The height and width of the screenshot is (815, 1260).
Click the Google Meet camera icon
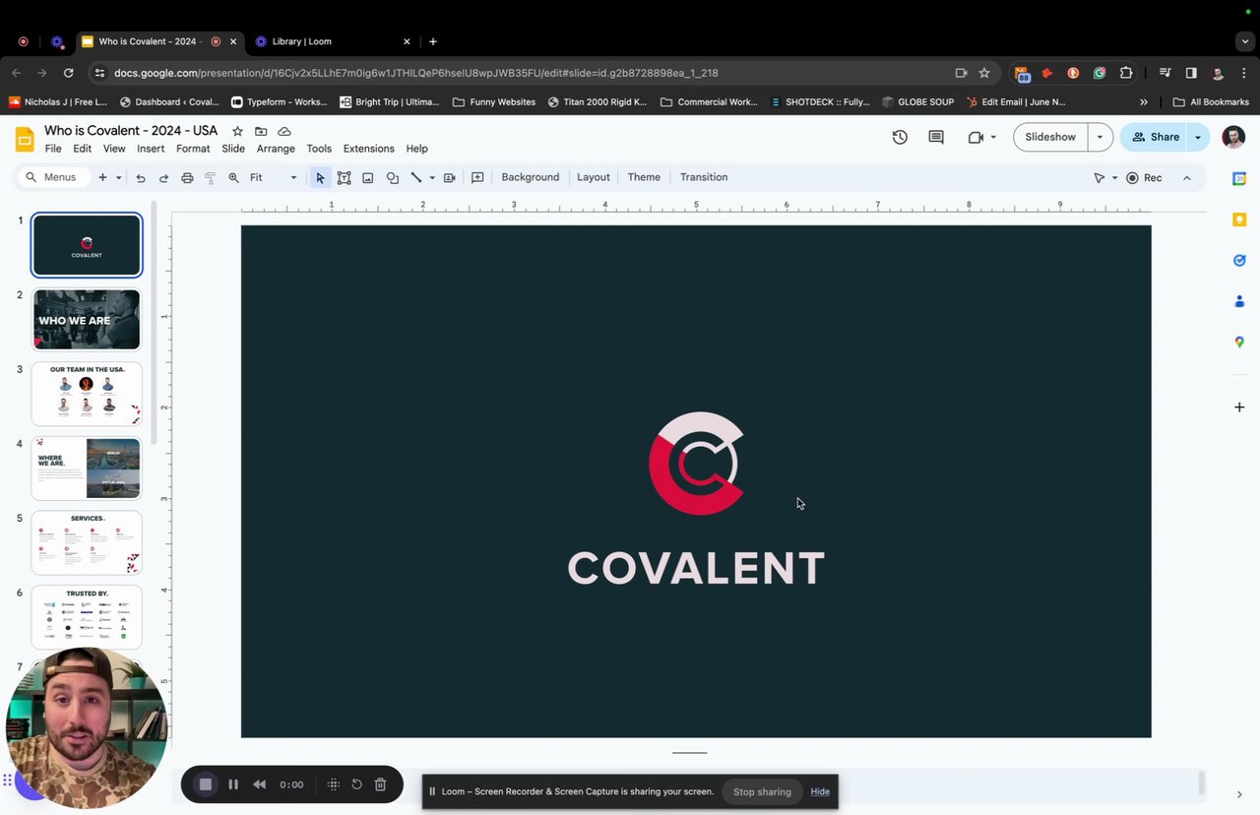click(x=976, y=138)
